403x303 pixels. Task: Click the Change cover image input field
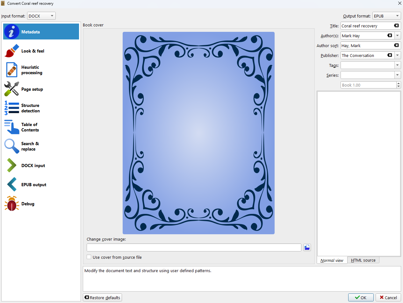(194, 247)
